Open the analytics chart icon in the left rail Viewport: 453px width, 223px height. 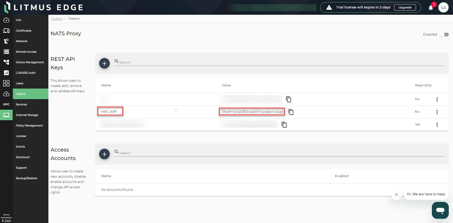pyautogui.click(x=6, y=73)
